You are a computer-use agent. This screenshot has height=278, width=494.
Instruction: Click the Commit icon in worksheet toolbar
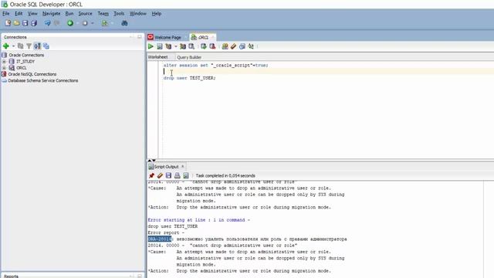[204, 46]
